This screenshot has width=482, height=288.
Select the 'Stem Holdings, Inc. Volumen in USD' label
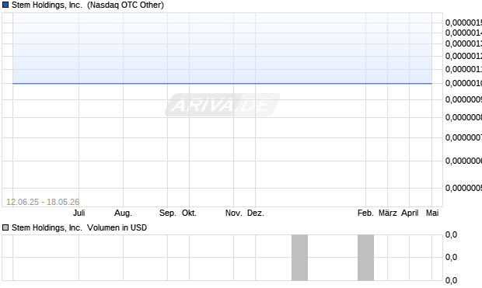point(79,227)
